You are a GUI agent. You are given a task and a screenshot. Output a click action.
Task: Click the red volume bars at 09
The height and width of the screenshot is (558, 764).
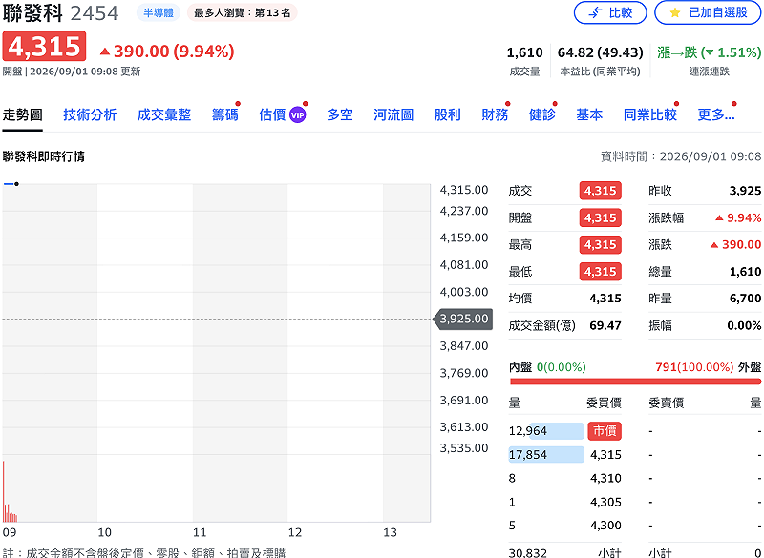10,491
